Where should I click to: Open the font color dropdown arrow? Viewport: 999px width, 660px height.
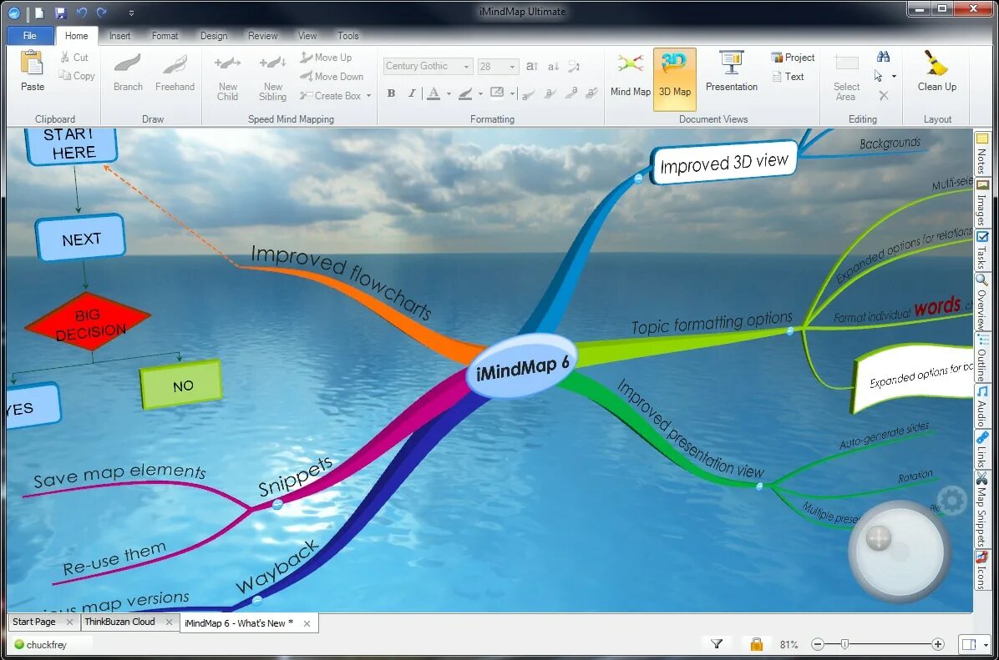point(449,94)
